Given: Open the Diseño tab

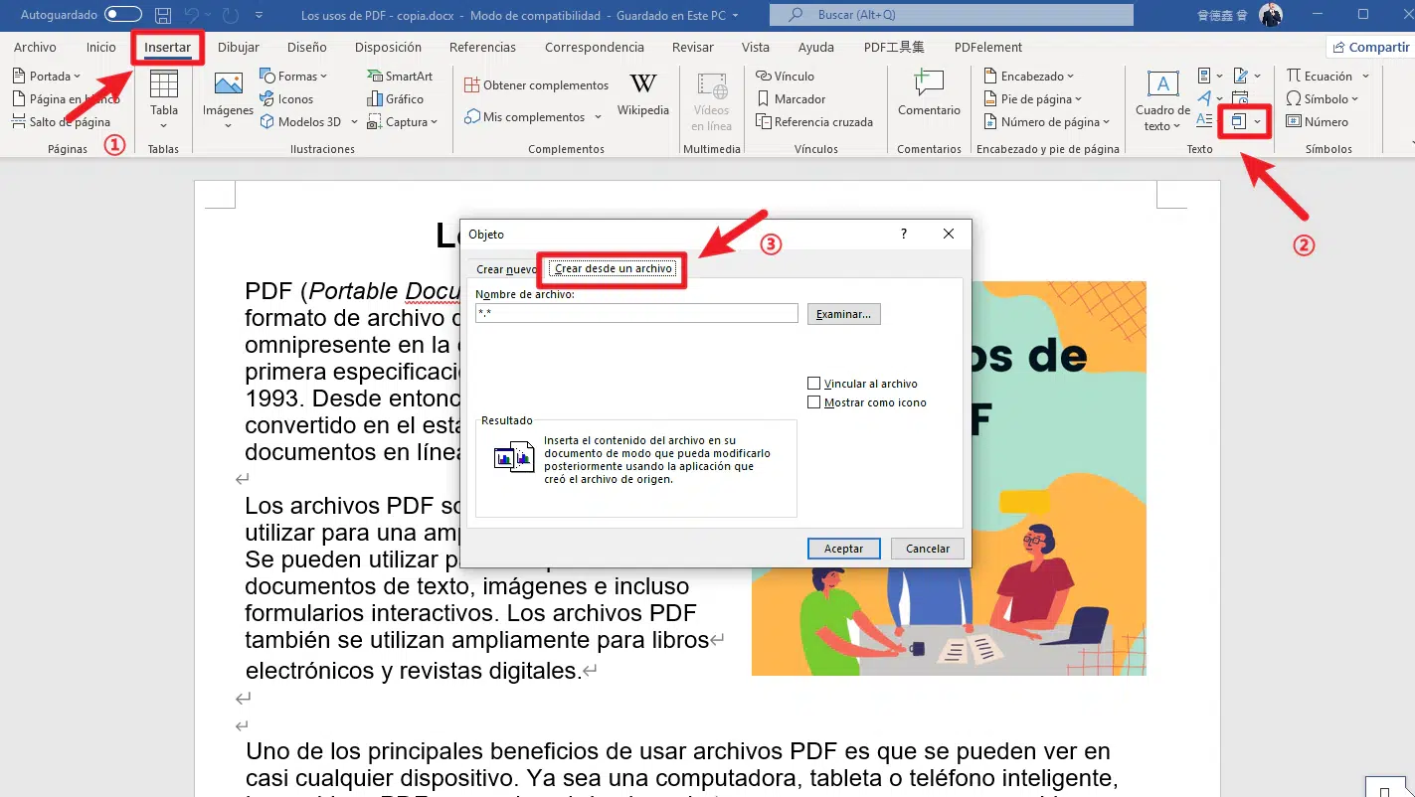Looking at the screenshot, I should point(307,47).
